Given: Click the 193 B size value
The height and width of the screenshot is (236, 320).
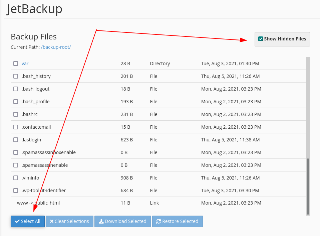Looking at the screenshot, I should point(127,102).
